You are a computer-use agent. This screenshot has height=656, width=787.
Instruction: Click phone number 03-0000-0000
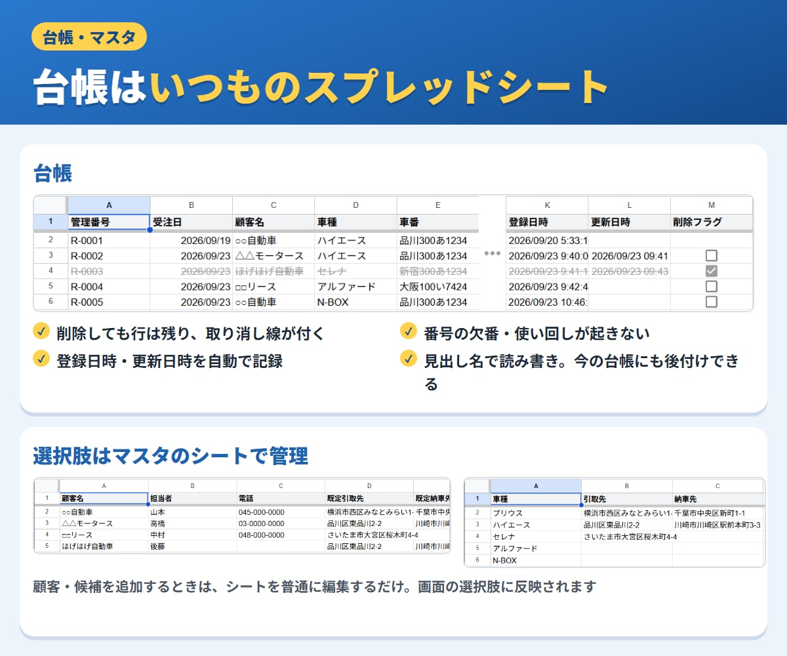(281, 523)
